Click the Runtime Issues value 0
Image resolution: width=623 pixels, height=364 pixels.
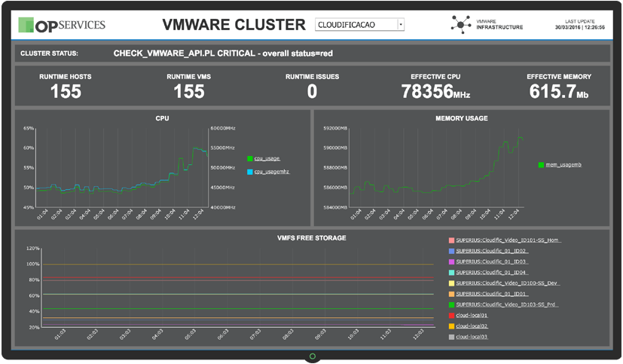pyautogui.click(x=313, y=92)
